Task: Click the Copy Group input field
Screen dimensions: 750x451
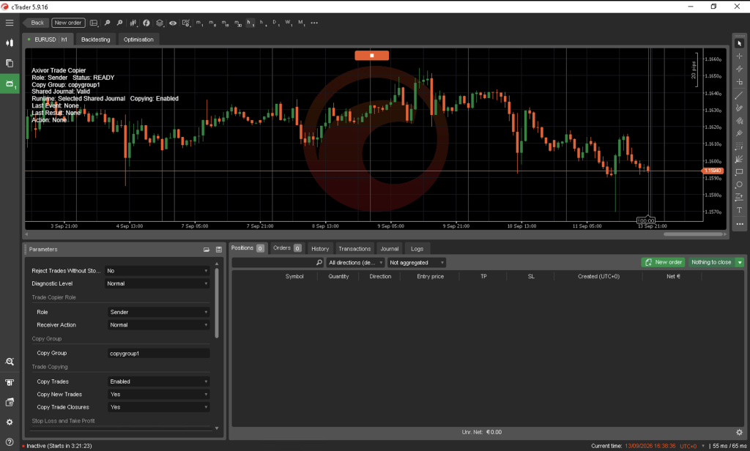Action: click(x=159, y=354)
